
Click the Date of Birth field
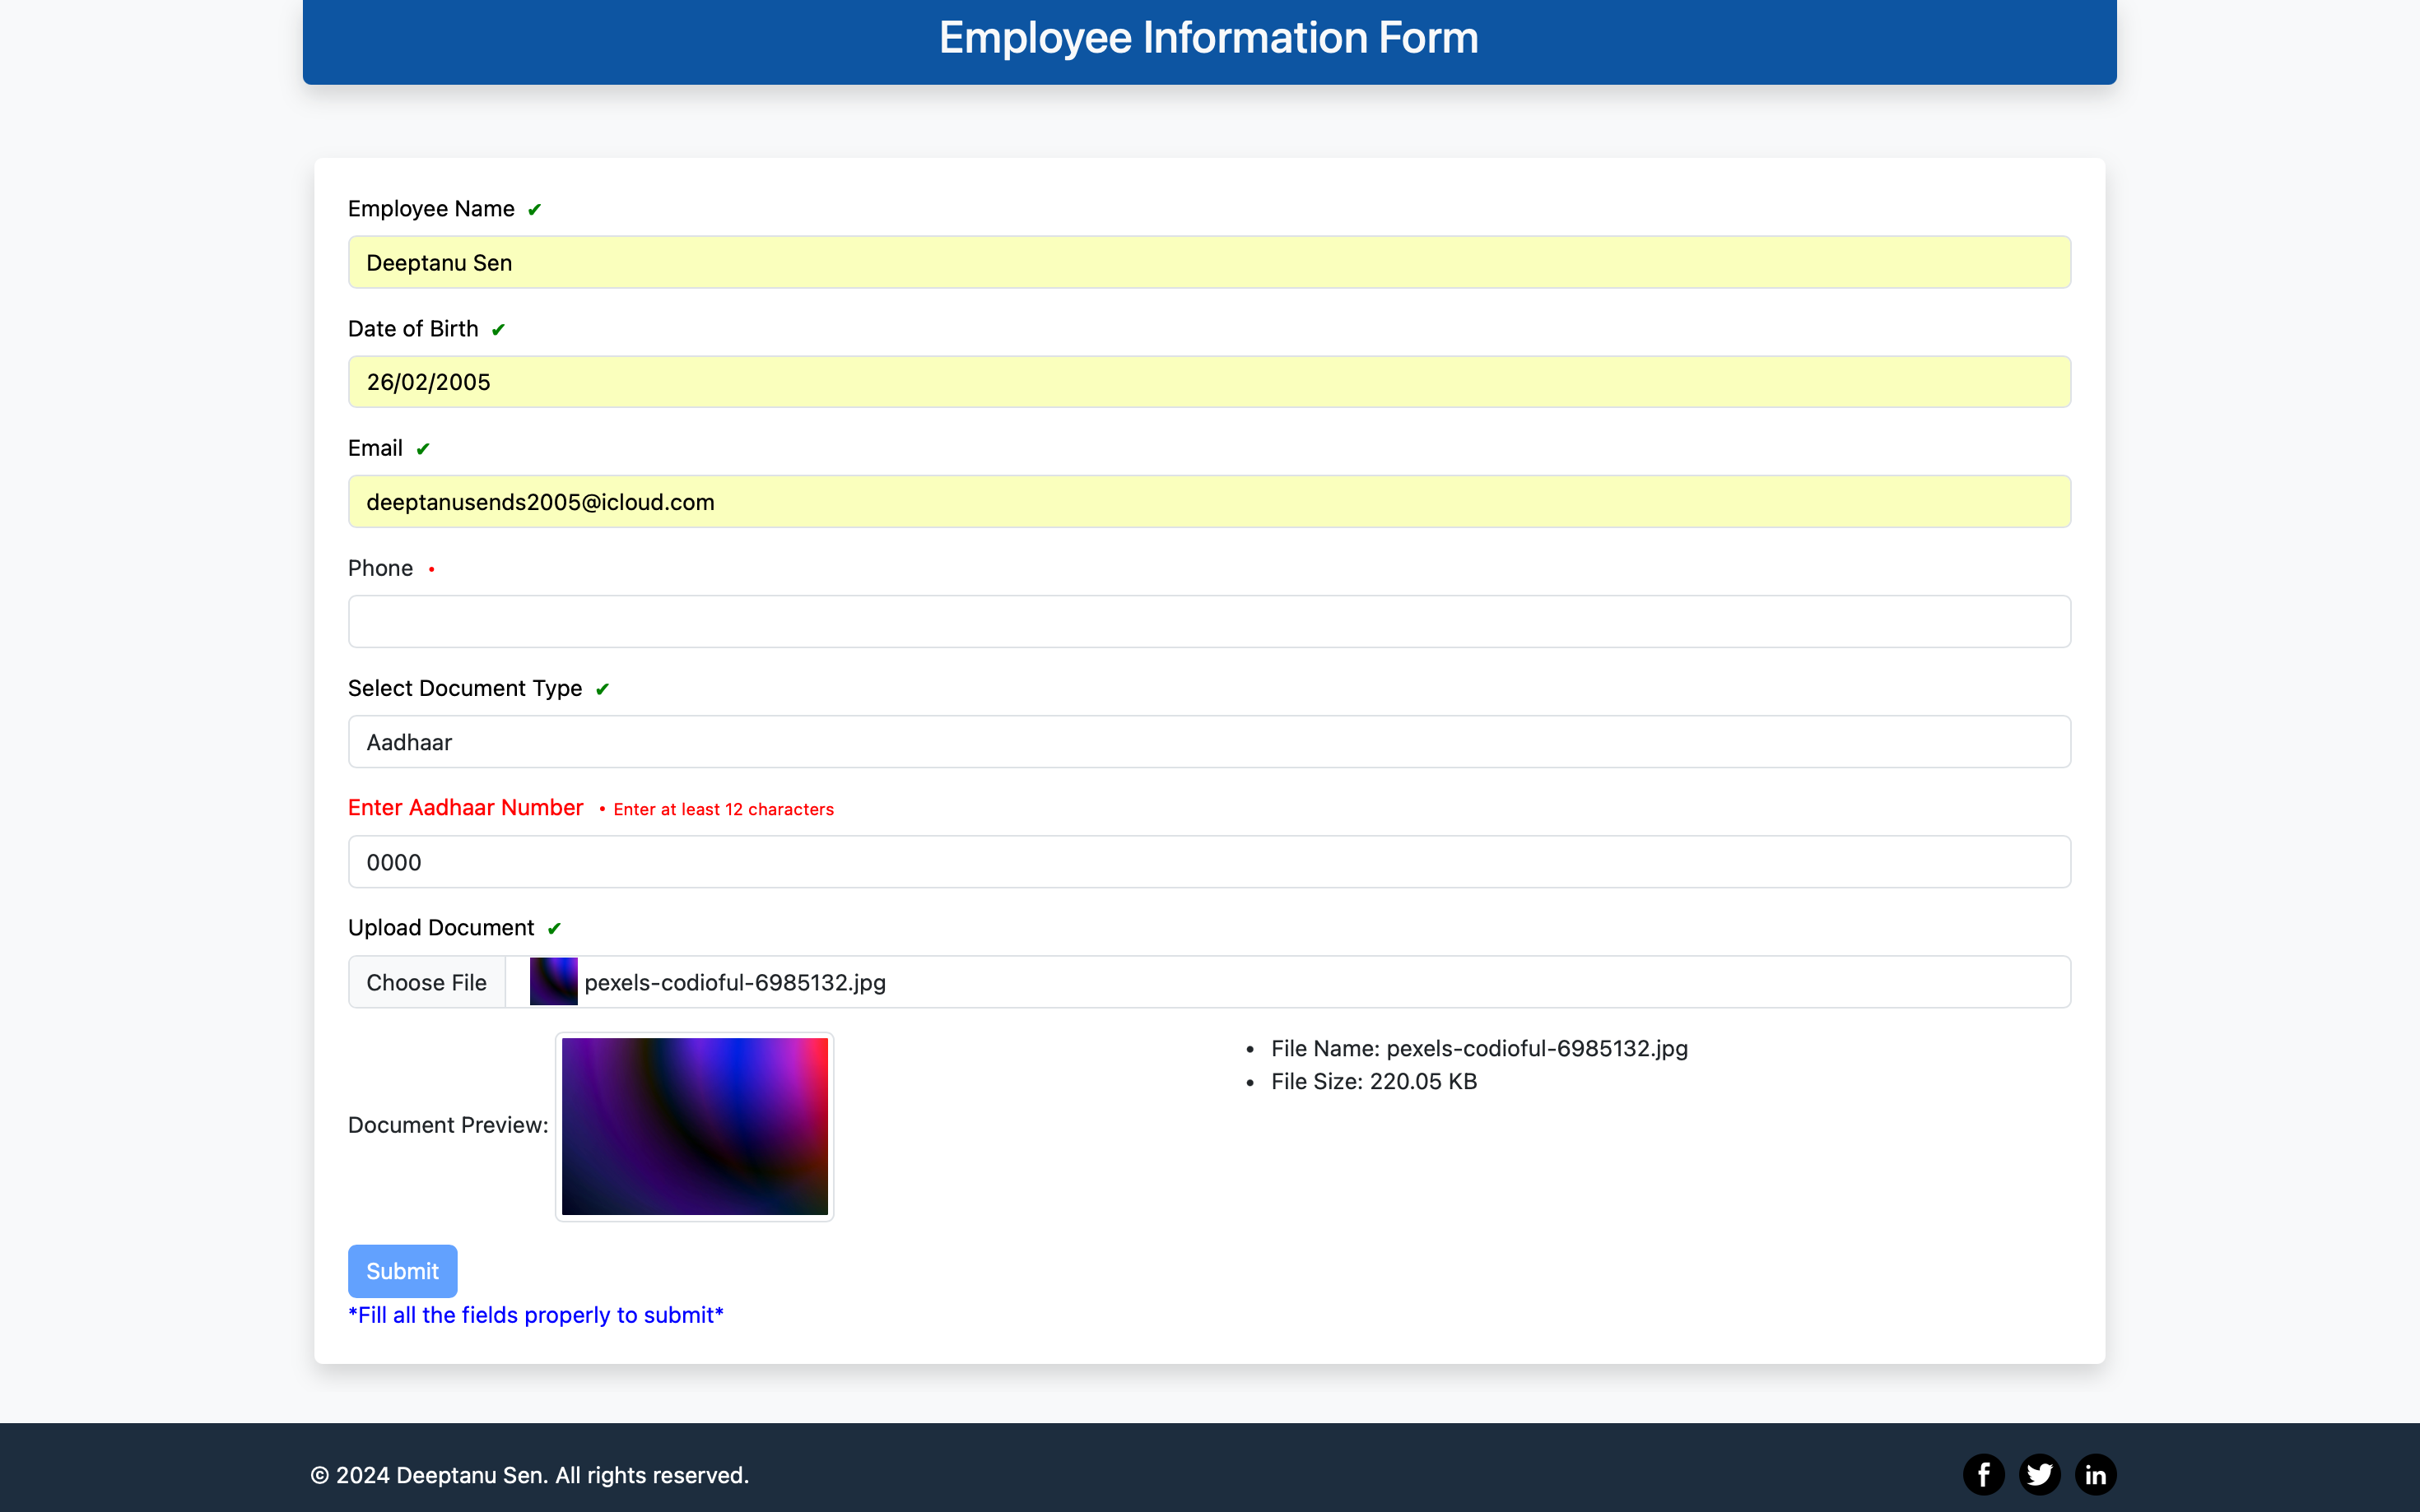point(1208,382)
